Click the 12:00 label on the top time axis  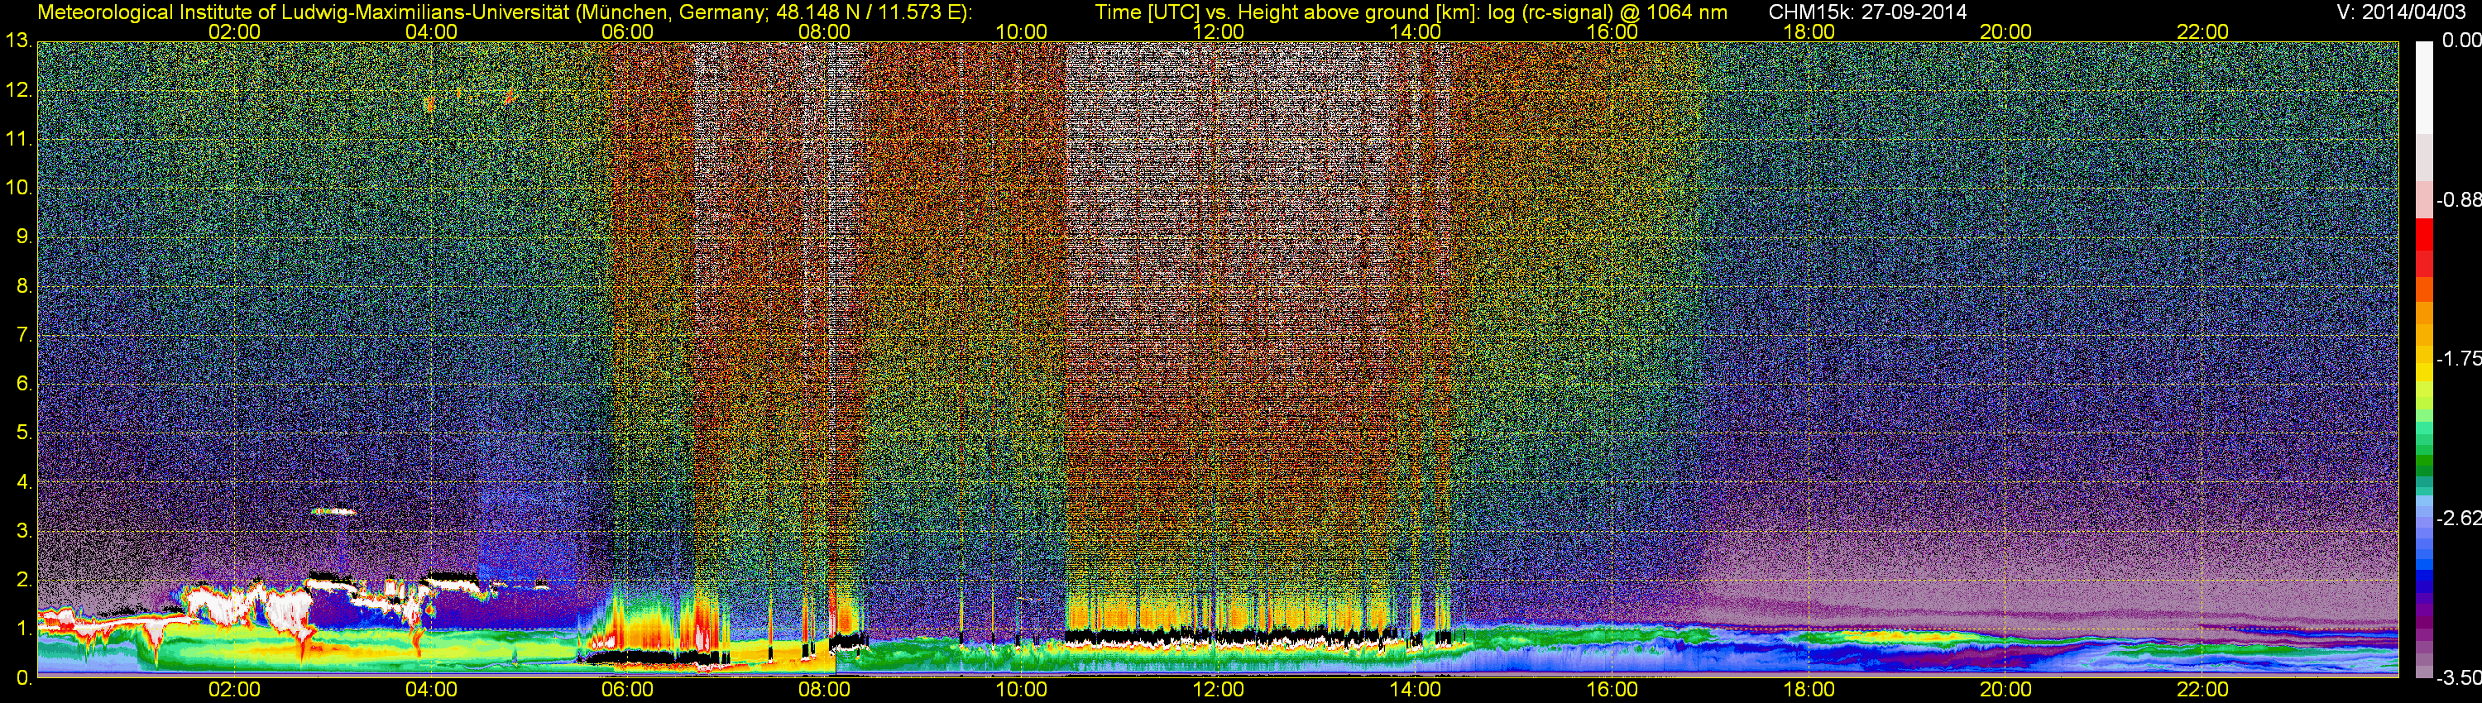click(x=1218, y=31)
